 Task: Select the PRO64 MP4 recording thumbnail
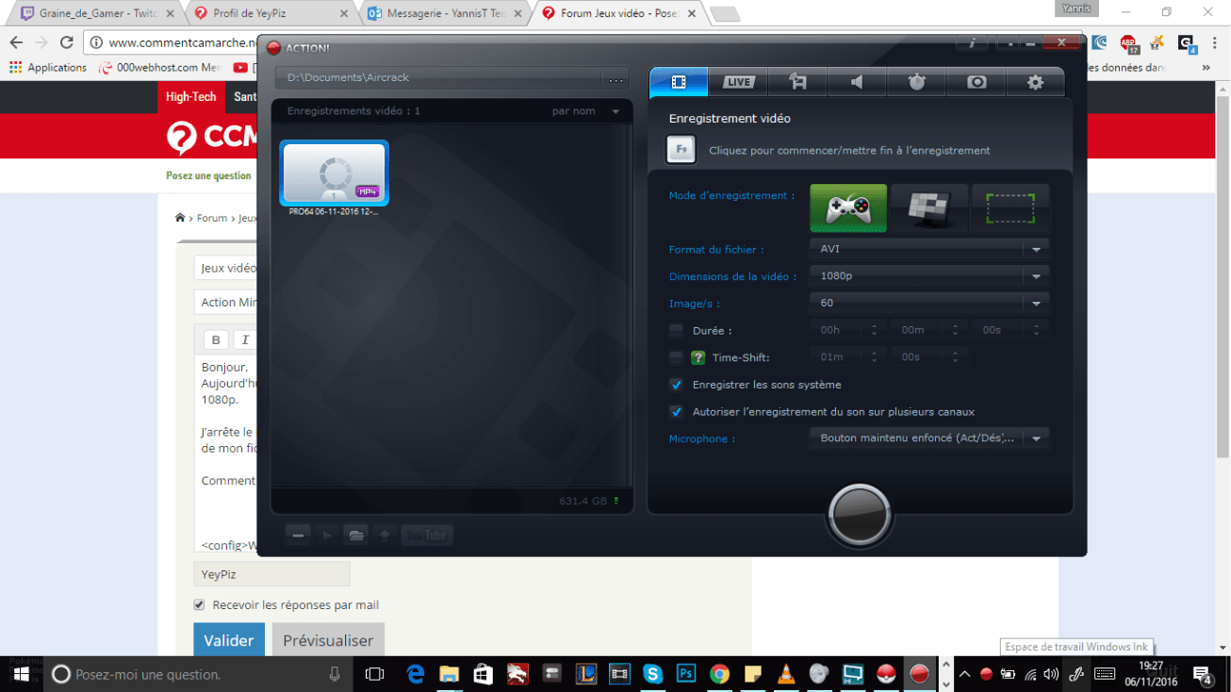click(334, 173)
